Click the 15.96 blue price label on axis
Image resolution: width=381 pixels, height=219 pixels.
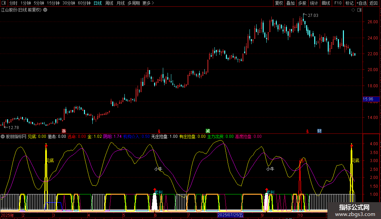368,99
